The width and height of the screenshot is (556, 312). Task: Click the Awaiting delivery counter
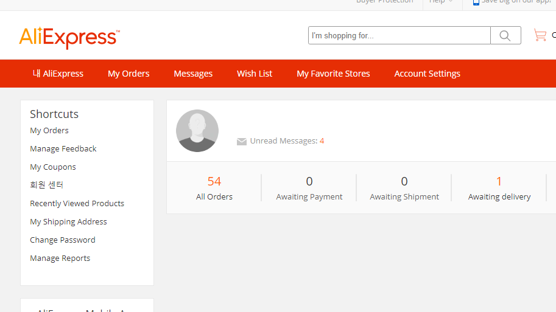coord(499,188)
